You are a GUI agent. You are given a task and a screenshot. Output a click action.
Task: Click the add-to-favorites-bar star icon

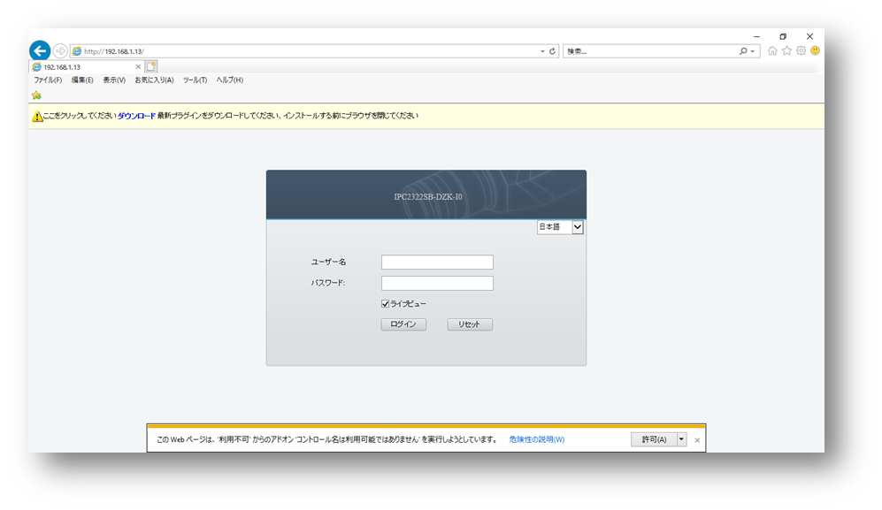[36, 95]
